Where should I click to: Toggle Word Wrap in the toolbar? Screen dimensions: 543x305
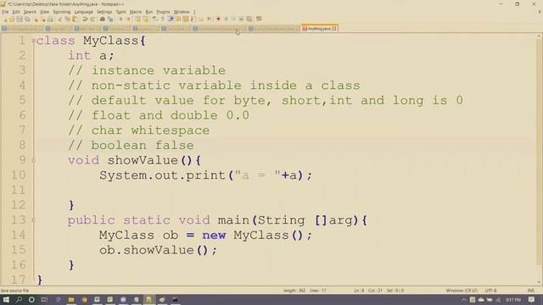[154, 19]
